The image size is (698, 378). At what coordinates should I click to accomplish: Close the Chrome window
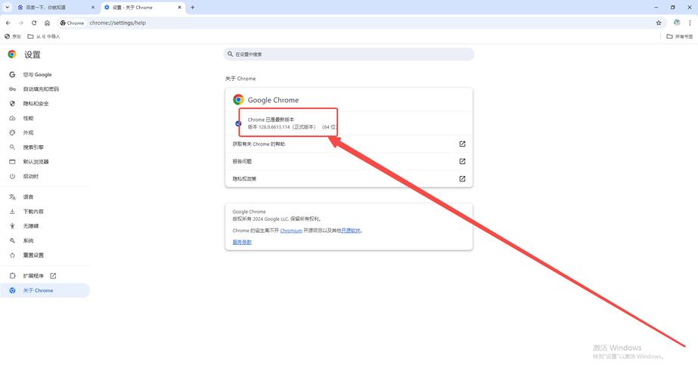pyautogui.click(x=690, y=8)
